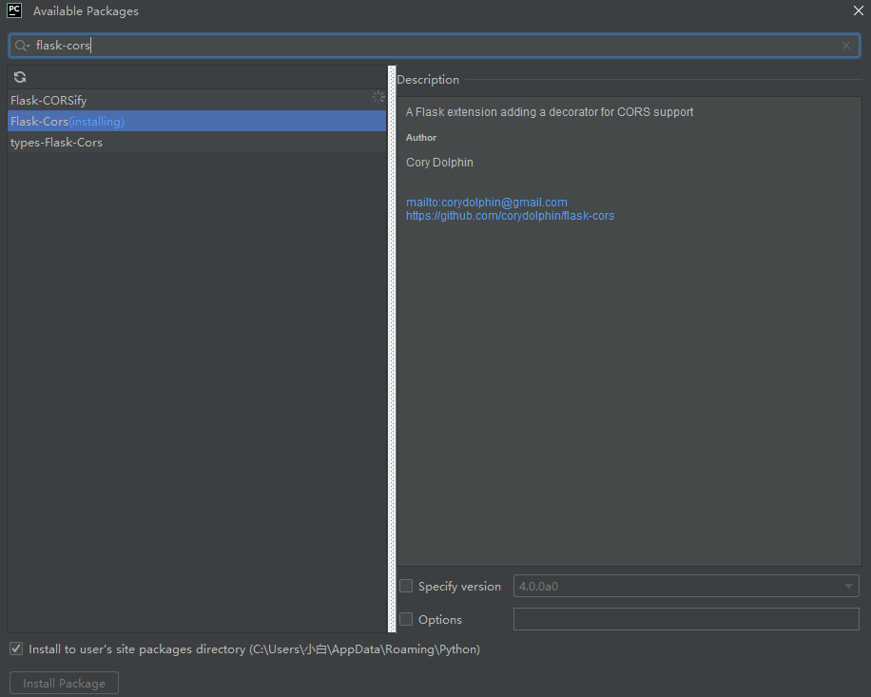Click the description text about CORS support
The image size is (871, 697).
[550, 111]
